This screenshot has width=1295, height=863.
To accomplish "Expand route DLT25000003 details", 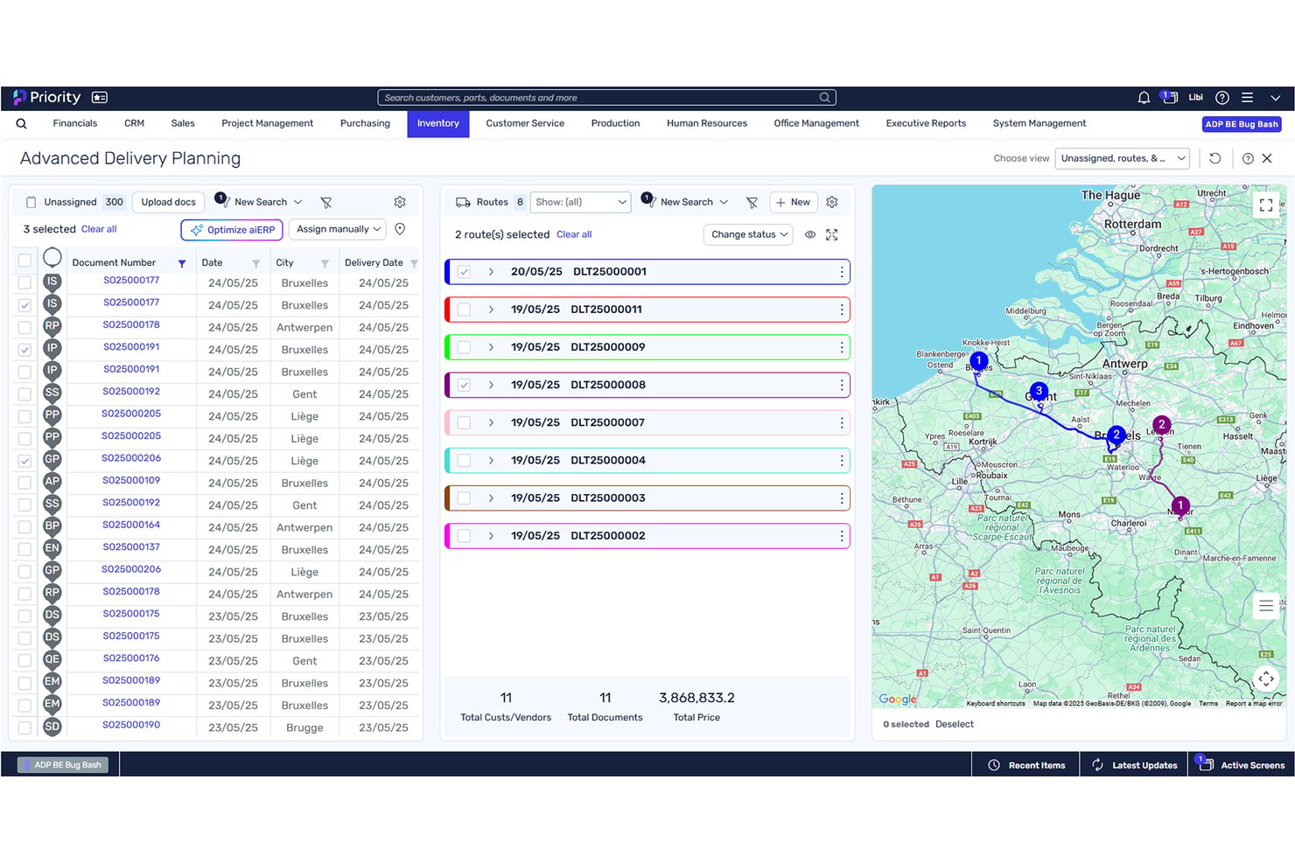I will click(x=491, y=498).
